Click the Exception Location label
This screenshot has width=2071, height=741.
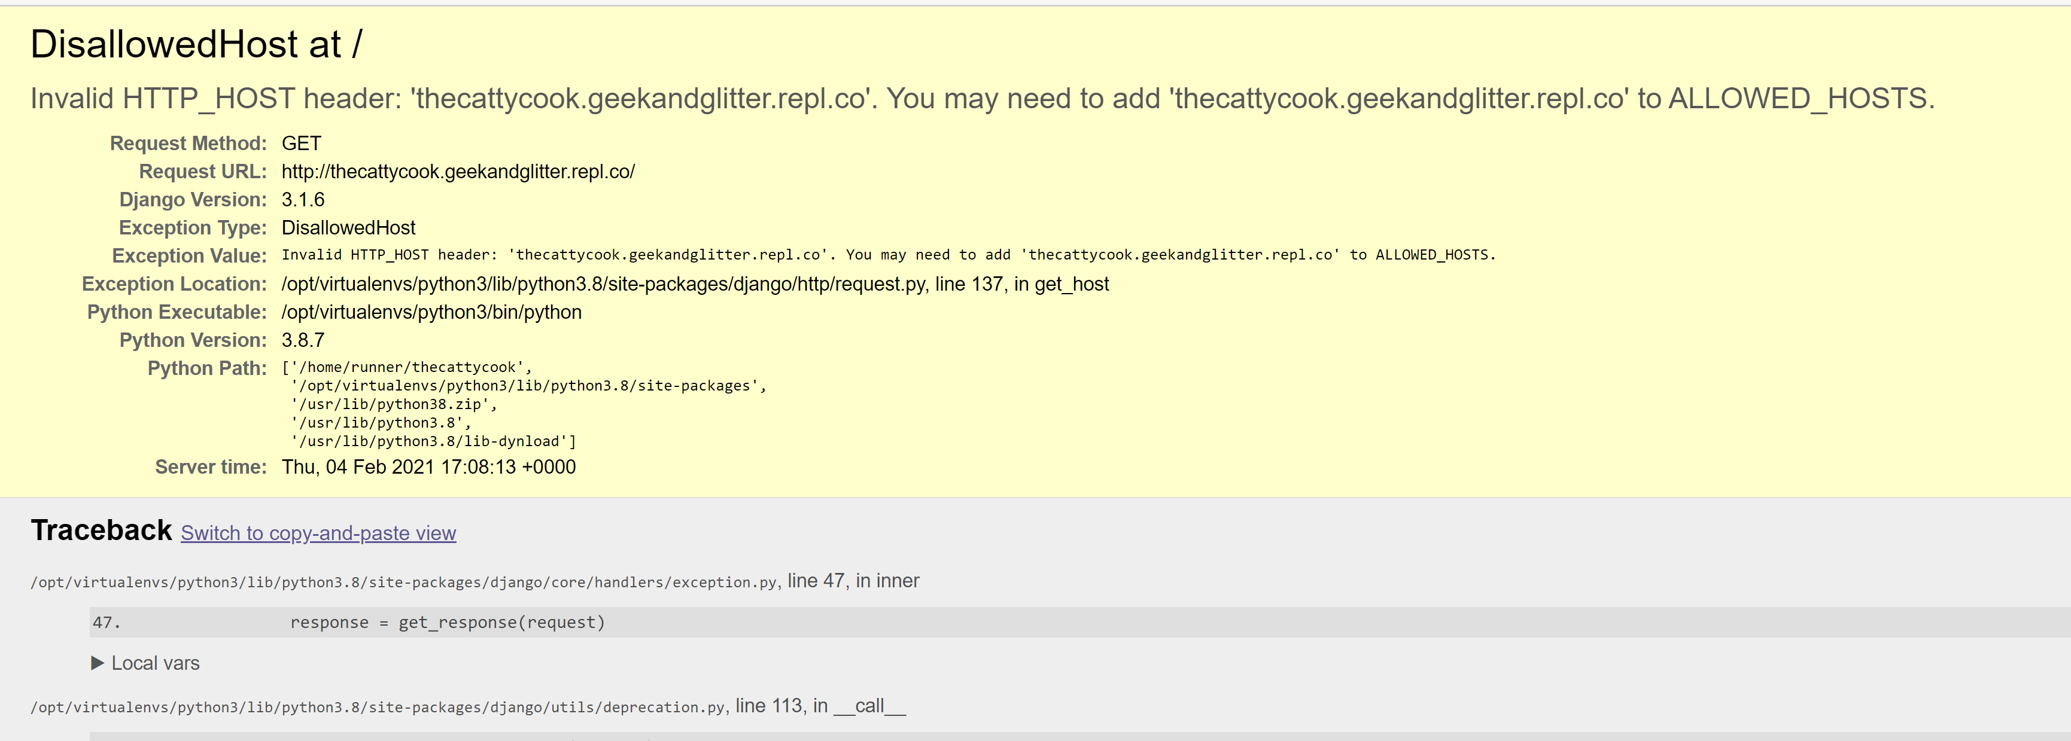174,283
